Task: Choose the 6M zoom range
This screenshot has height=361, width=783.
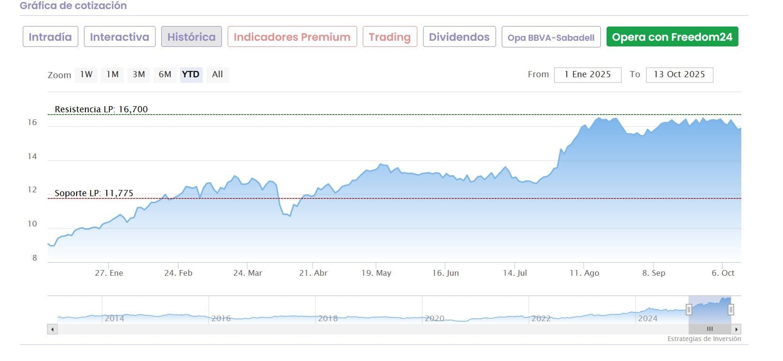Action: [165, 74]
